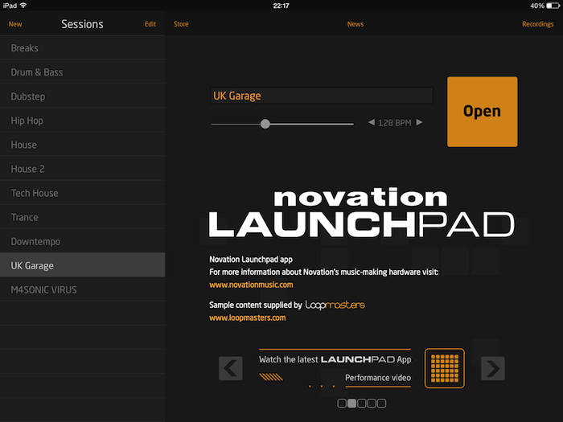Select the Tech House session
The width and height of the screenshot is (563, 422).
83,193
